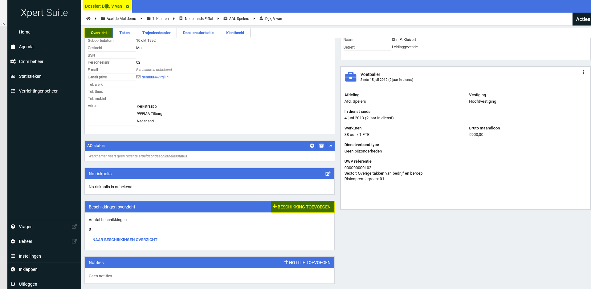Viewport: 591px width, 289px height.
Task: Close the Dossier Dijk, V van tab
Action: 128,6
